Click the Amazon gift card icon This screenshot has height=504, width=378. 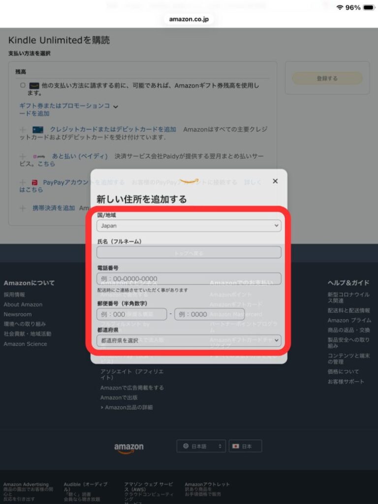(34, 86)
